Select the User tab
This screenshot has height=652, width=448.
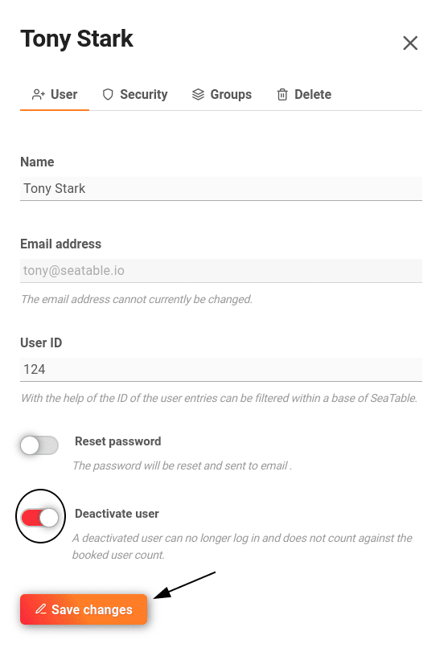click(55, 95)
